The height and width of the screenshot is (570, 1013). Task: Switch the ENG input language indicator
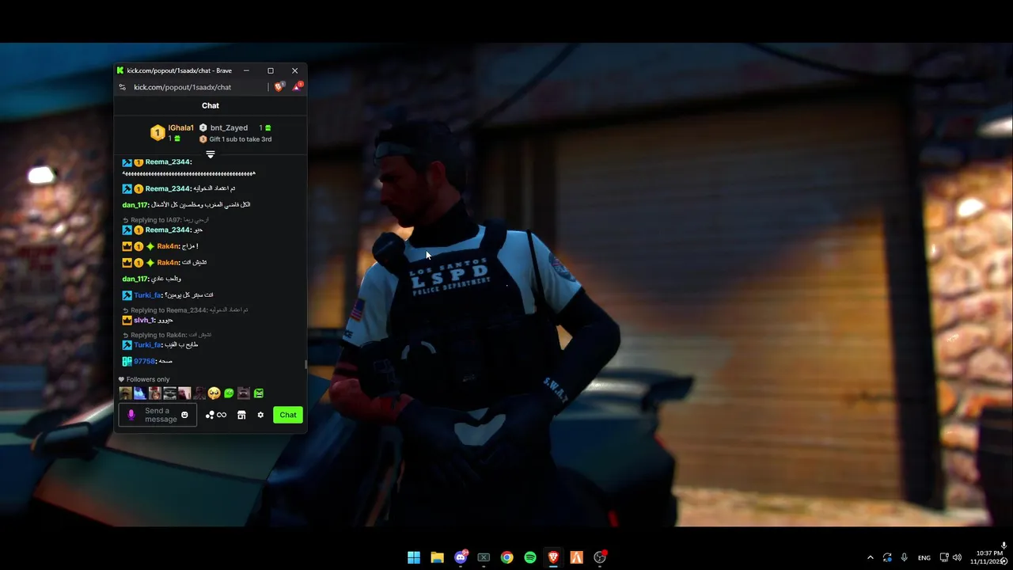tap(924, 557)
